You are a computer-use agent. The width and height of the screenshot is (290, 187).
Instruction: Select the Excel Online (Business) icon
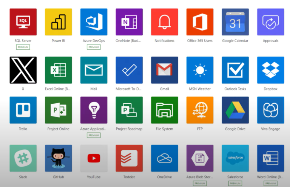(59, 70)
